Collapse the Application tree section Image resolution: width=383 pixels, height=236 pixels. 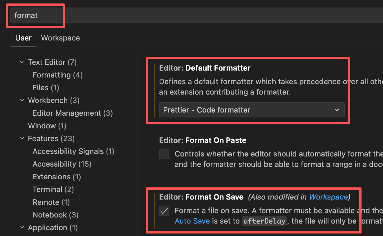coord(22,228)
